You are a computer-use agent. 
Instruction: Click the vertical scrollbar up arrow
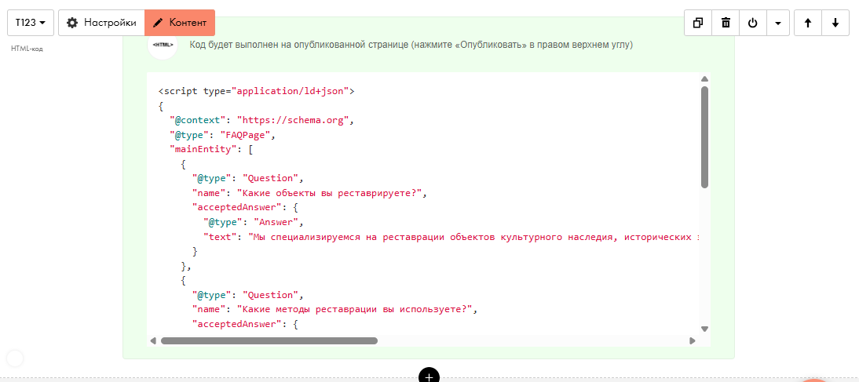pos(704,78)
